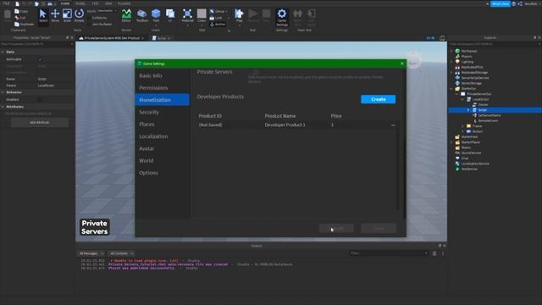Toggle the Anchor tool
542x305 pixels.
click(x=218, y=25)
